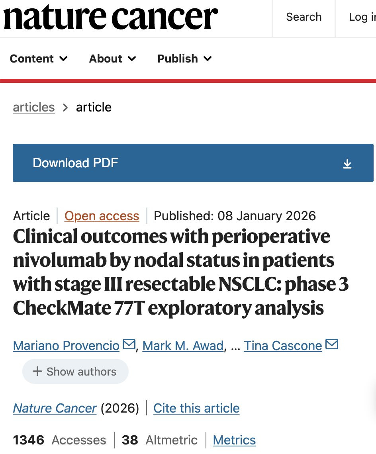This screenshot has height=454, width=376.
Task: Click the Cite this article link
Action: coord(196,408)
